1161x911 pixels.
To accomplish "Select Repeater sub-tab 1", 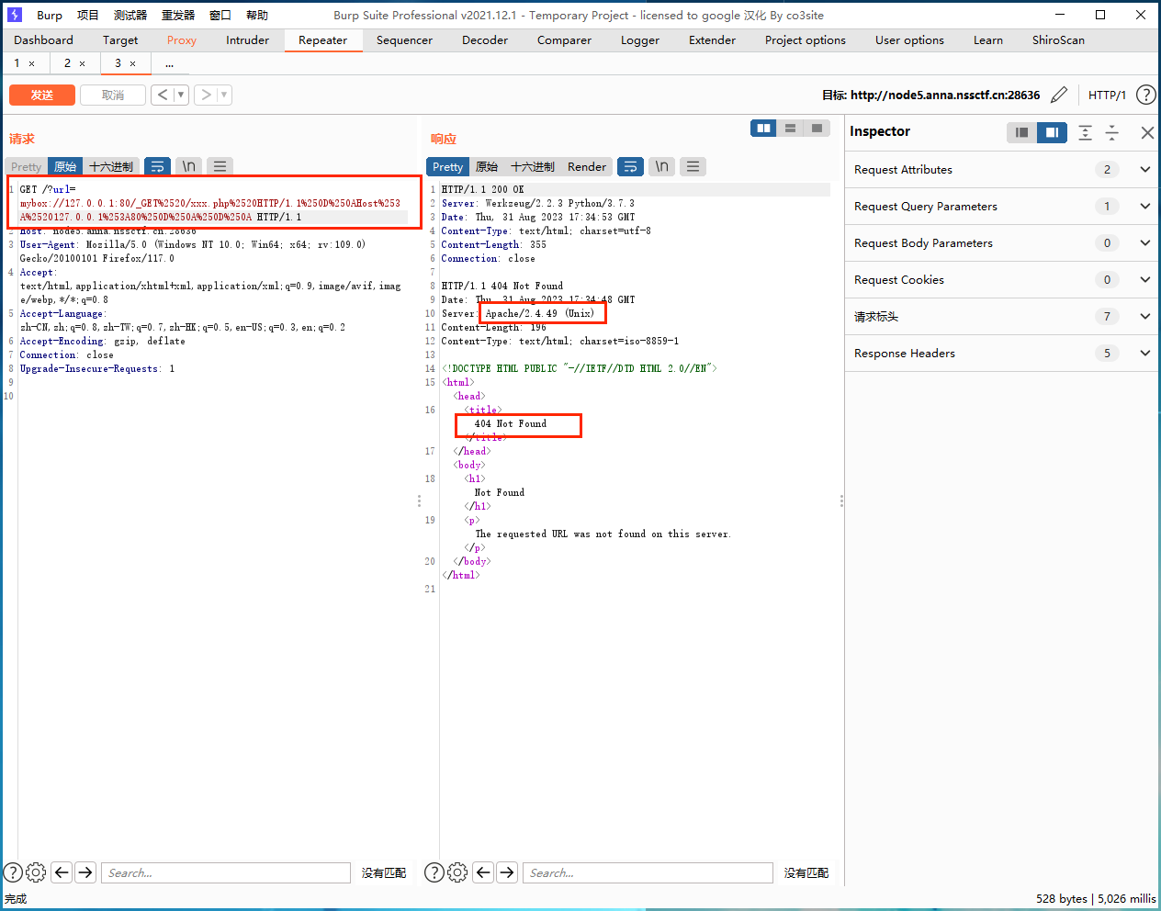I will click(x=17, y=62).
